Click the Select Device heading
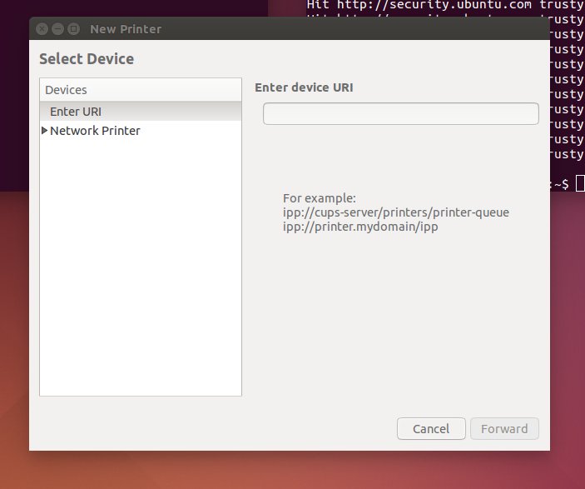 87,59
